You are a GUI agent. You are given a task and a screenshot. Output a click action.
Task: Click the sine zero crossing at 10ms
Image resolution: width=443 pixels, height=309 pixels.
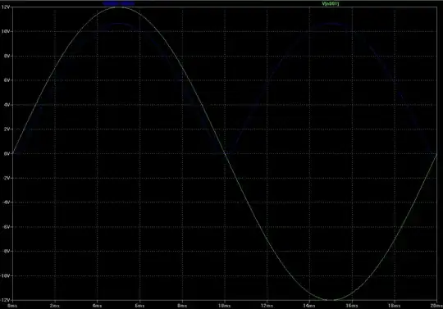(x=225, y=154)
